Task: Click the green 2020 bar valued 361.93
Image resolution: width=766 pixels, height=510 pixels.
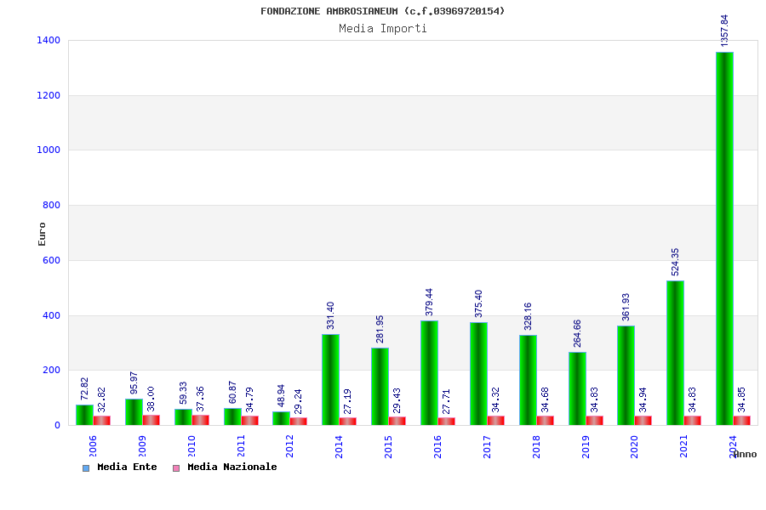Action: (626, 376)
